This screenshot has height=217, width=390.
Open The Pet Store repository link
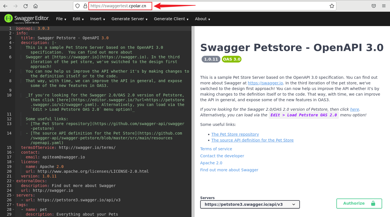pos(235,134)
